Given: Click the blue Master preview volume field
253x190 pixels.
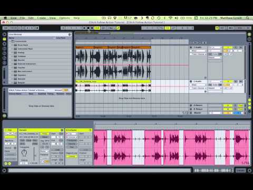Looking at the screenshot, I should tap(238, 113).
